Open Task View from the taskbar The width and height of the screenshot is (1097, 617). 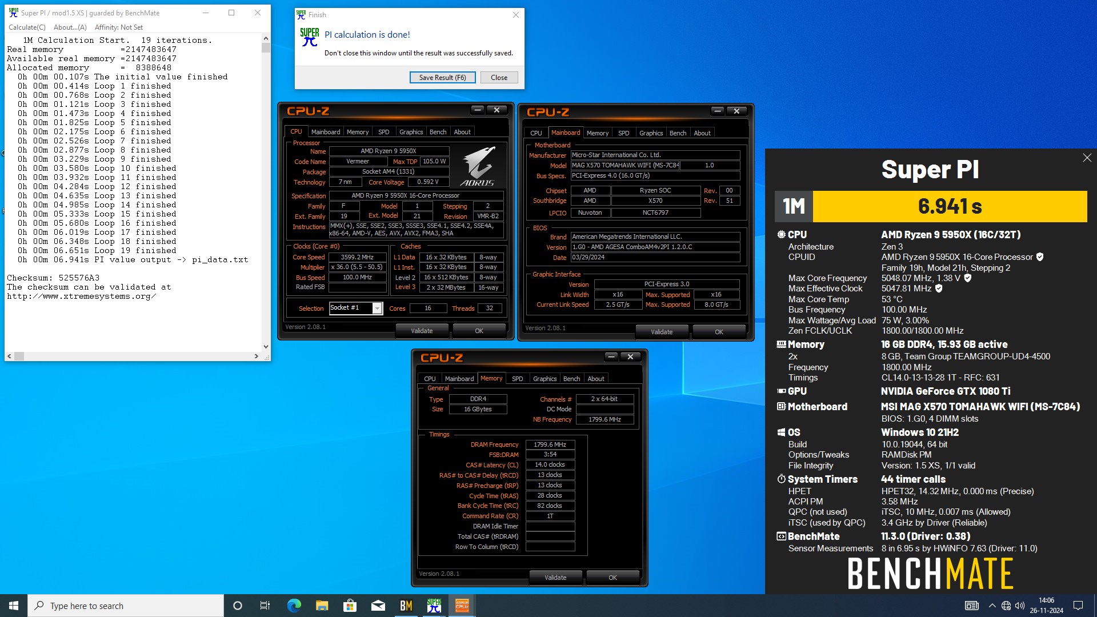click(x=265, y=606)
